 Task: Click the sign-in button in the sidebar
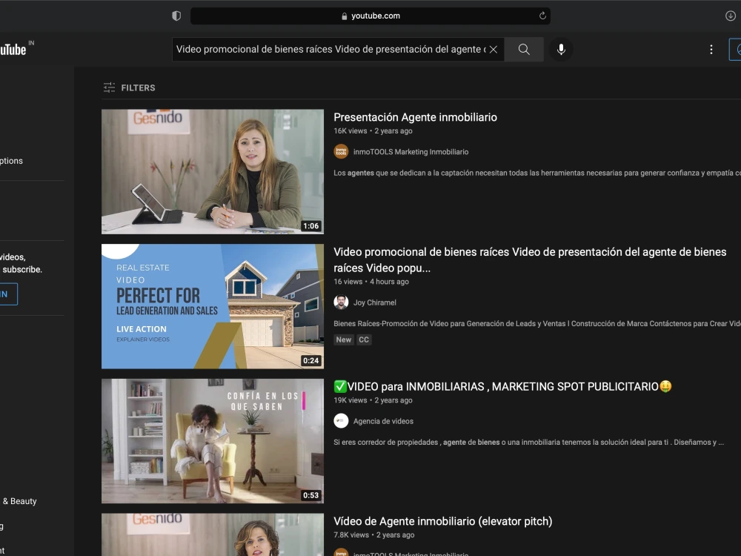(x=8, y=294)
